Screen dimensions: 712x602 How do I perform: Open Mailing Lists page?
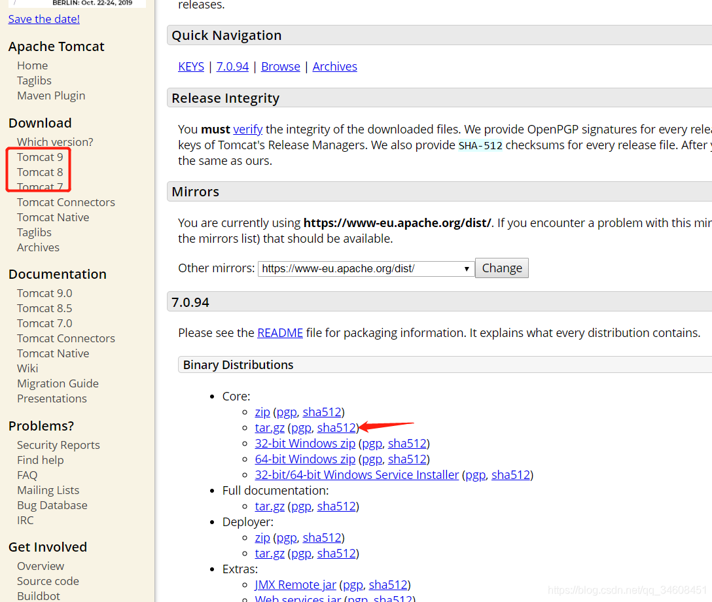pos(48,490)
